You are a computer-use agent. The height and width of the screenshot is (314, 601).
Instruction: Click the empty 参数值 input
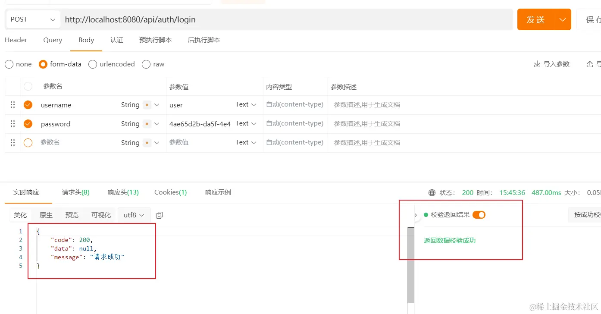coord(199,142)
